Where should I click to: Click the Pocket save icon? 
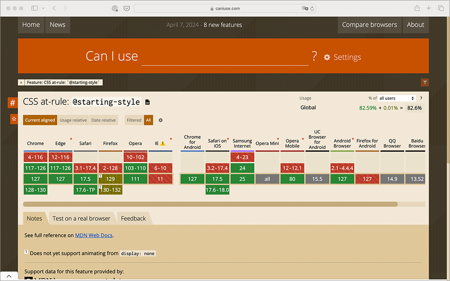point(126,8)
